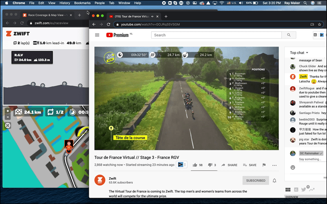Click the battery 64% indicator
This screenshot has width=327, height=204.
[252, 3]
